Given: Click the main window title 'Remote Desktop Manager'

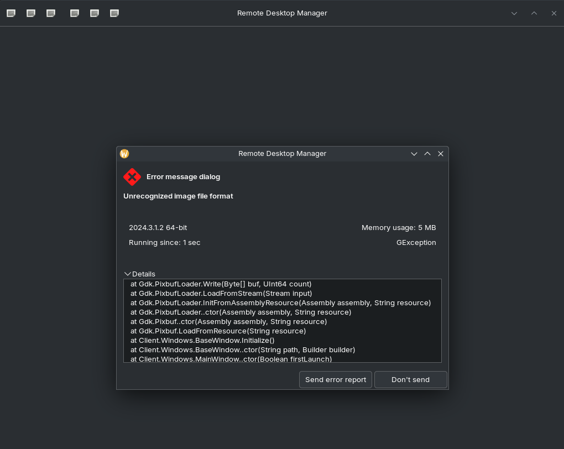Looking at the screenshot, I should click(282, 13).
